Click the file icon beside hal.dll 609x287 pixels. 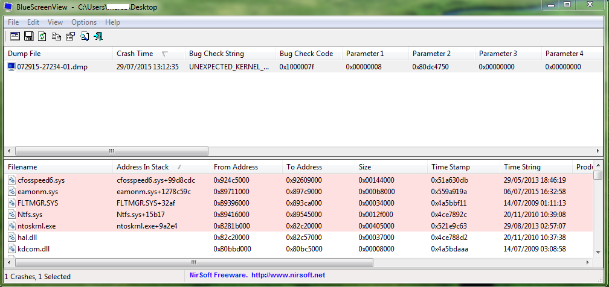click(11, 238)
